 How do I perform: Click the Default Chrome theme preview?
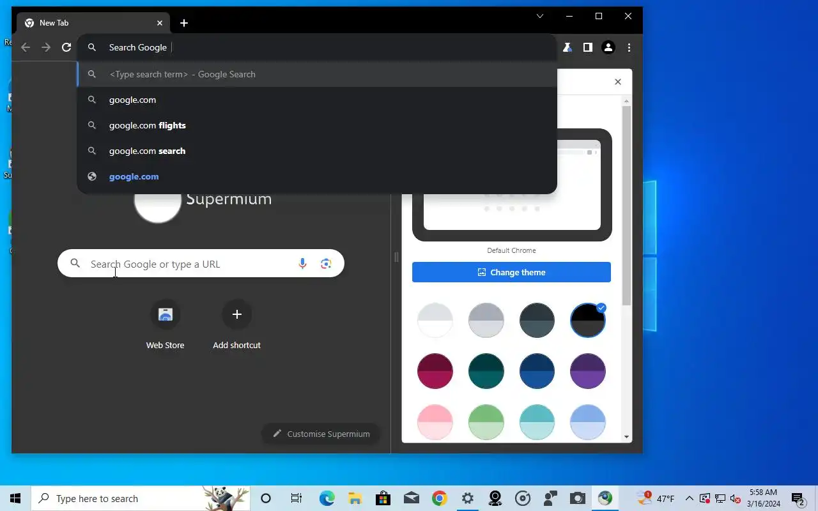click(x=512, y=185)
